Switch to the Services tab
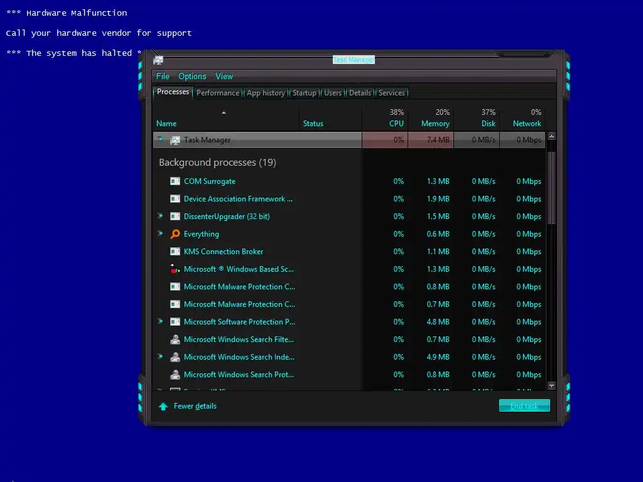 392,93
